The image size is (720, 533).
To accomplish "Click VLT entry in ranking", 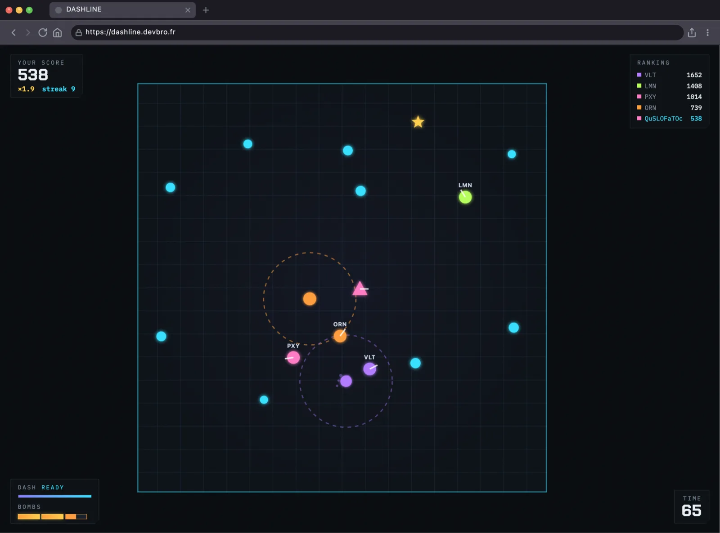I will (670, 75).
